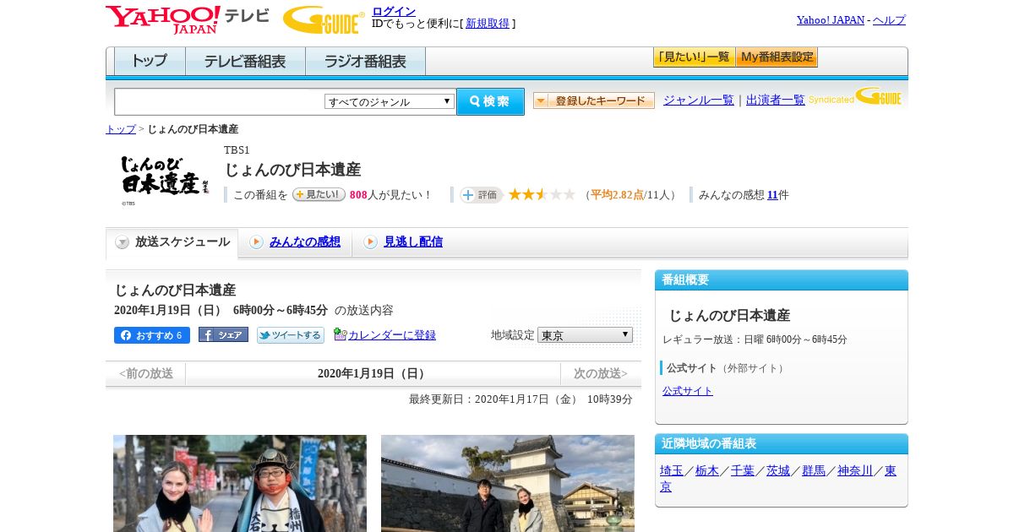Click the calendar icon beside カレンダーに登録

click(340, 334)
